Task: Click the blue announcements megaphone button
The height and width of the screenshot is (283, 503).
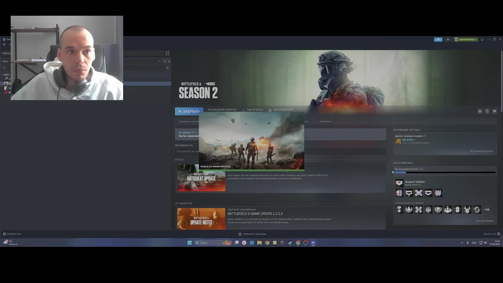Action: (438, 39)
